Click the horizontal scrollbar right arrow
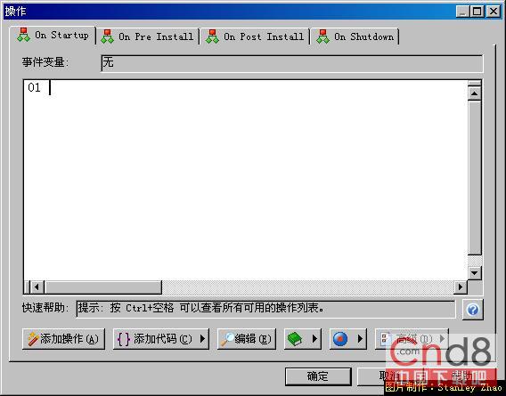506x396 pixels. tap(461, 287)
